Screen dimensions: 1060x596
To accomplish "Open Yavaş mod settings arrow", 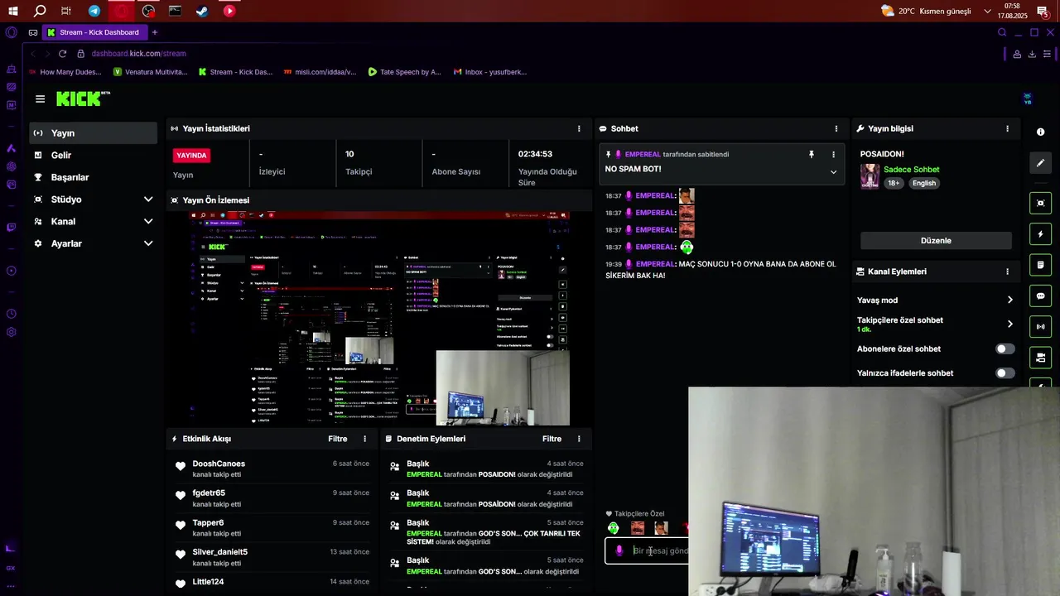I will coord(1009,300).
